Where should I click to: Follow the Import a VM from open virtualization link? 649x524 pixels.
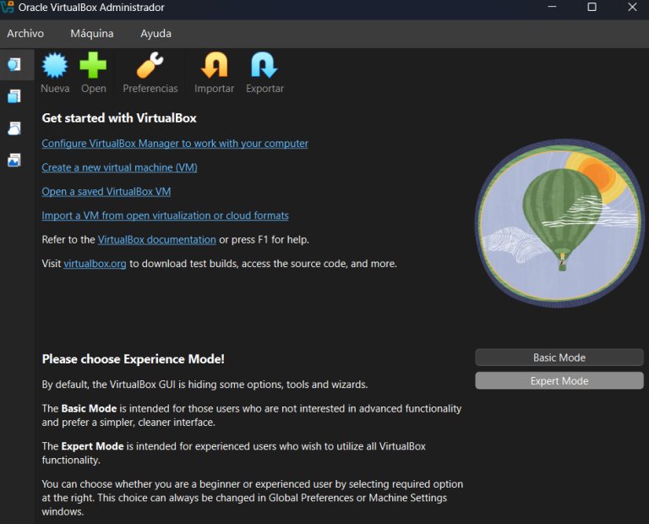click(165, 216)
